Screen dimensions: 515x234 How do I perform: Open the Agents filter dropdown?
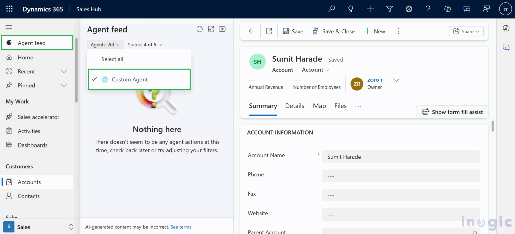[106, 44]
